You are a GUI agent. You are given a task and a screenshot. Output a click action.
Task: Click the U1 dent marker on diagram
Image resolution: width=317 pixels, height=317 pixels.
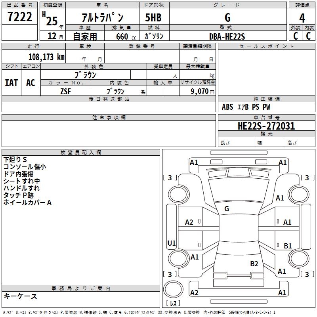tap(172, 243)
